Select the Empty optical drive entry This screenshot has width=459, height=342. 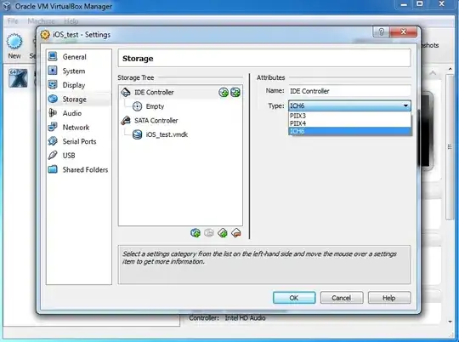point(155,106)
